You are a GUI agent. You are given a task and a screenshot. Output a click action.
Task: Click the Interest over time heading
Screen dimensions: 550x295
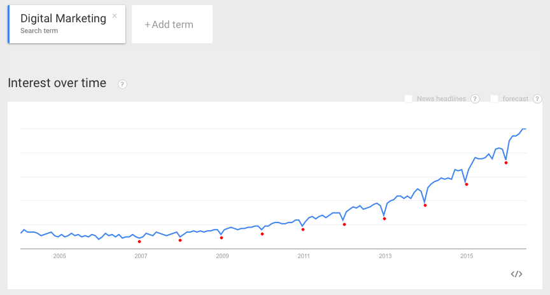pos(57,83)
